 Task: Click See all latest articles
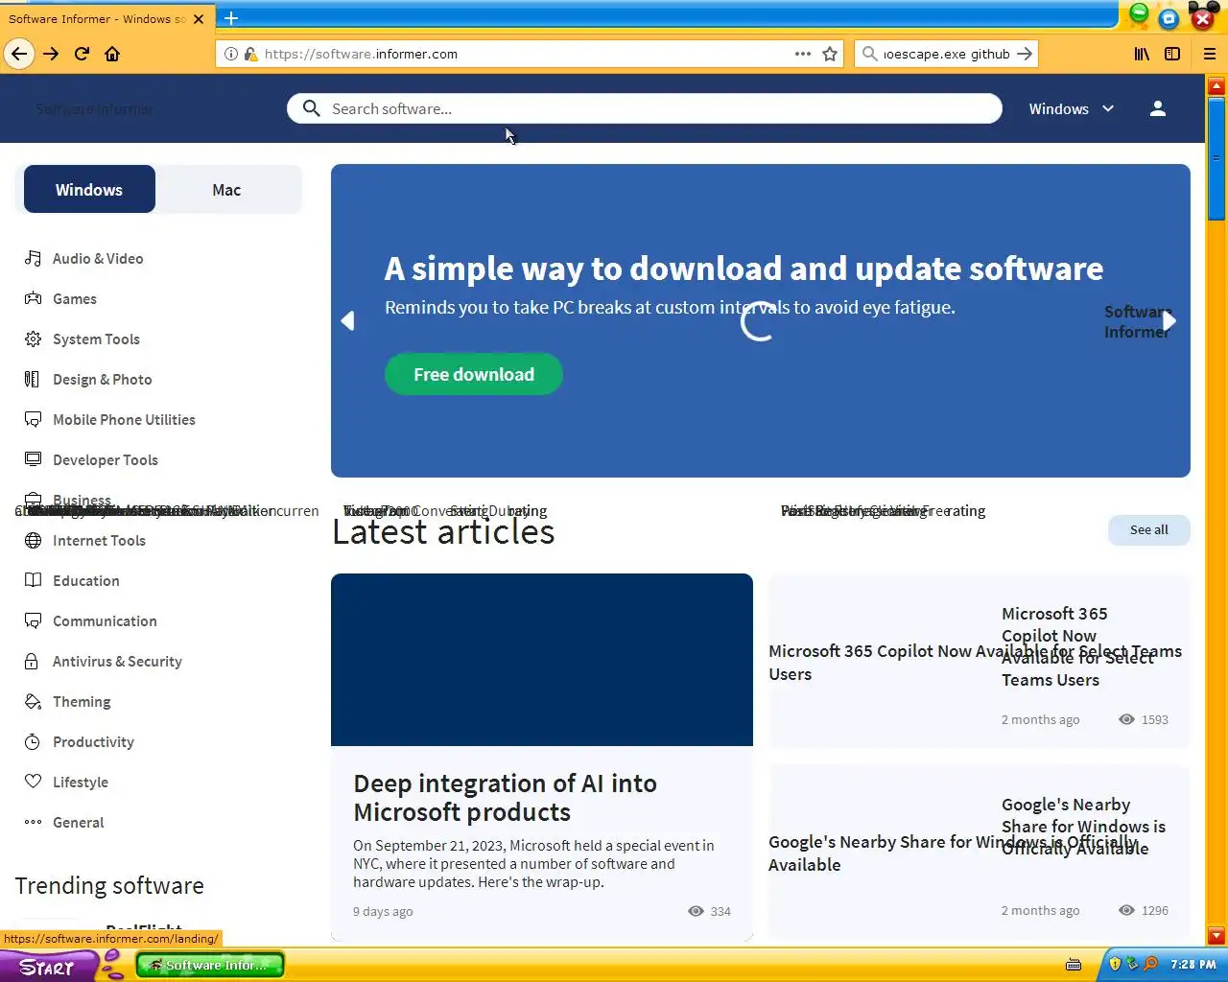pyautogui.click(x=1149, y=529)
